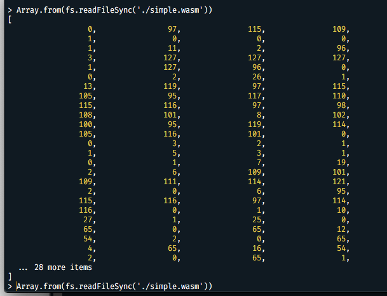Click the number 121 in the output

pyautogui.click(x=341, y=181)
